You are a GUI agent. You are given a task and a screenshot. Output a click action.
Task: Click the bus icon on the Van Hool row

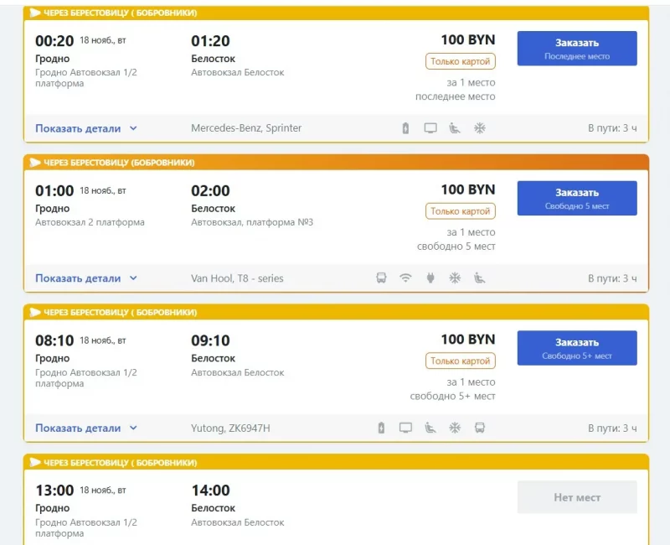point(381,278)
